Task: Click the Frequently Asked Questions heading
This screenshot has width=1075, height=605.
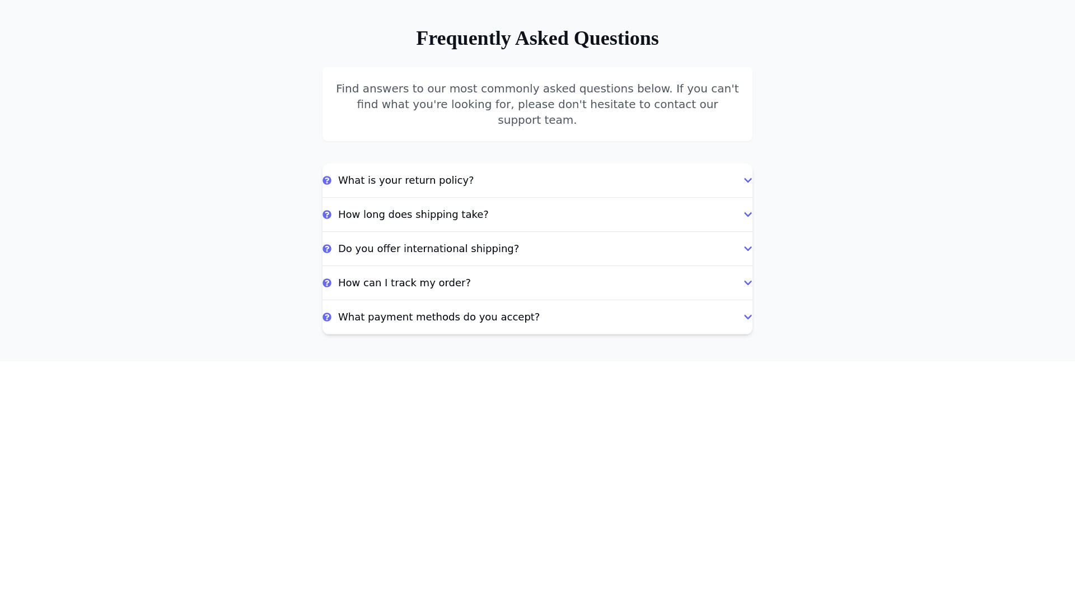Action: pyautogui.click(x=537, y=38)
